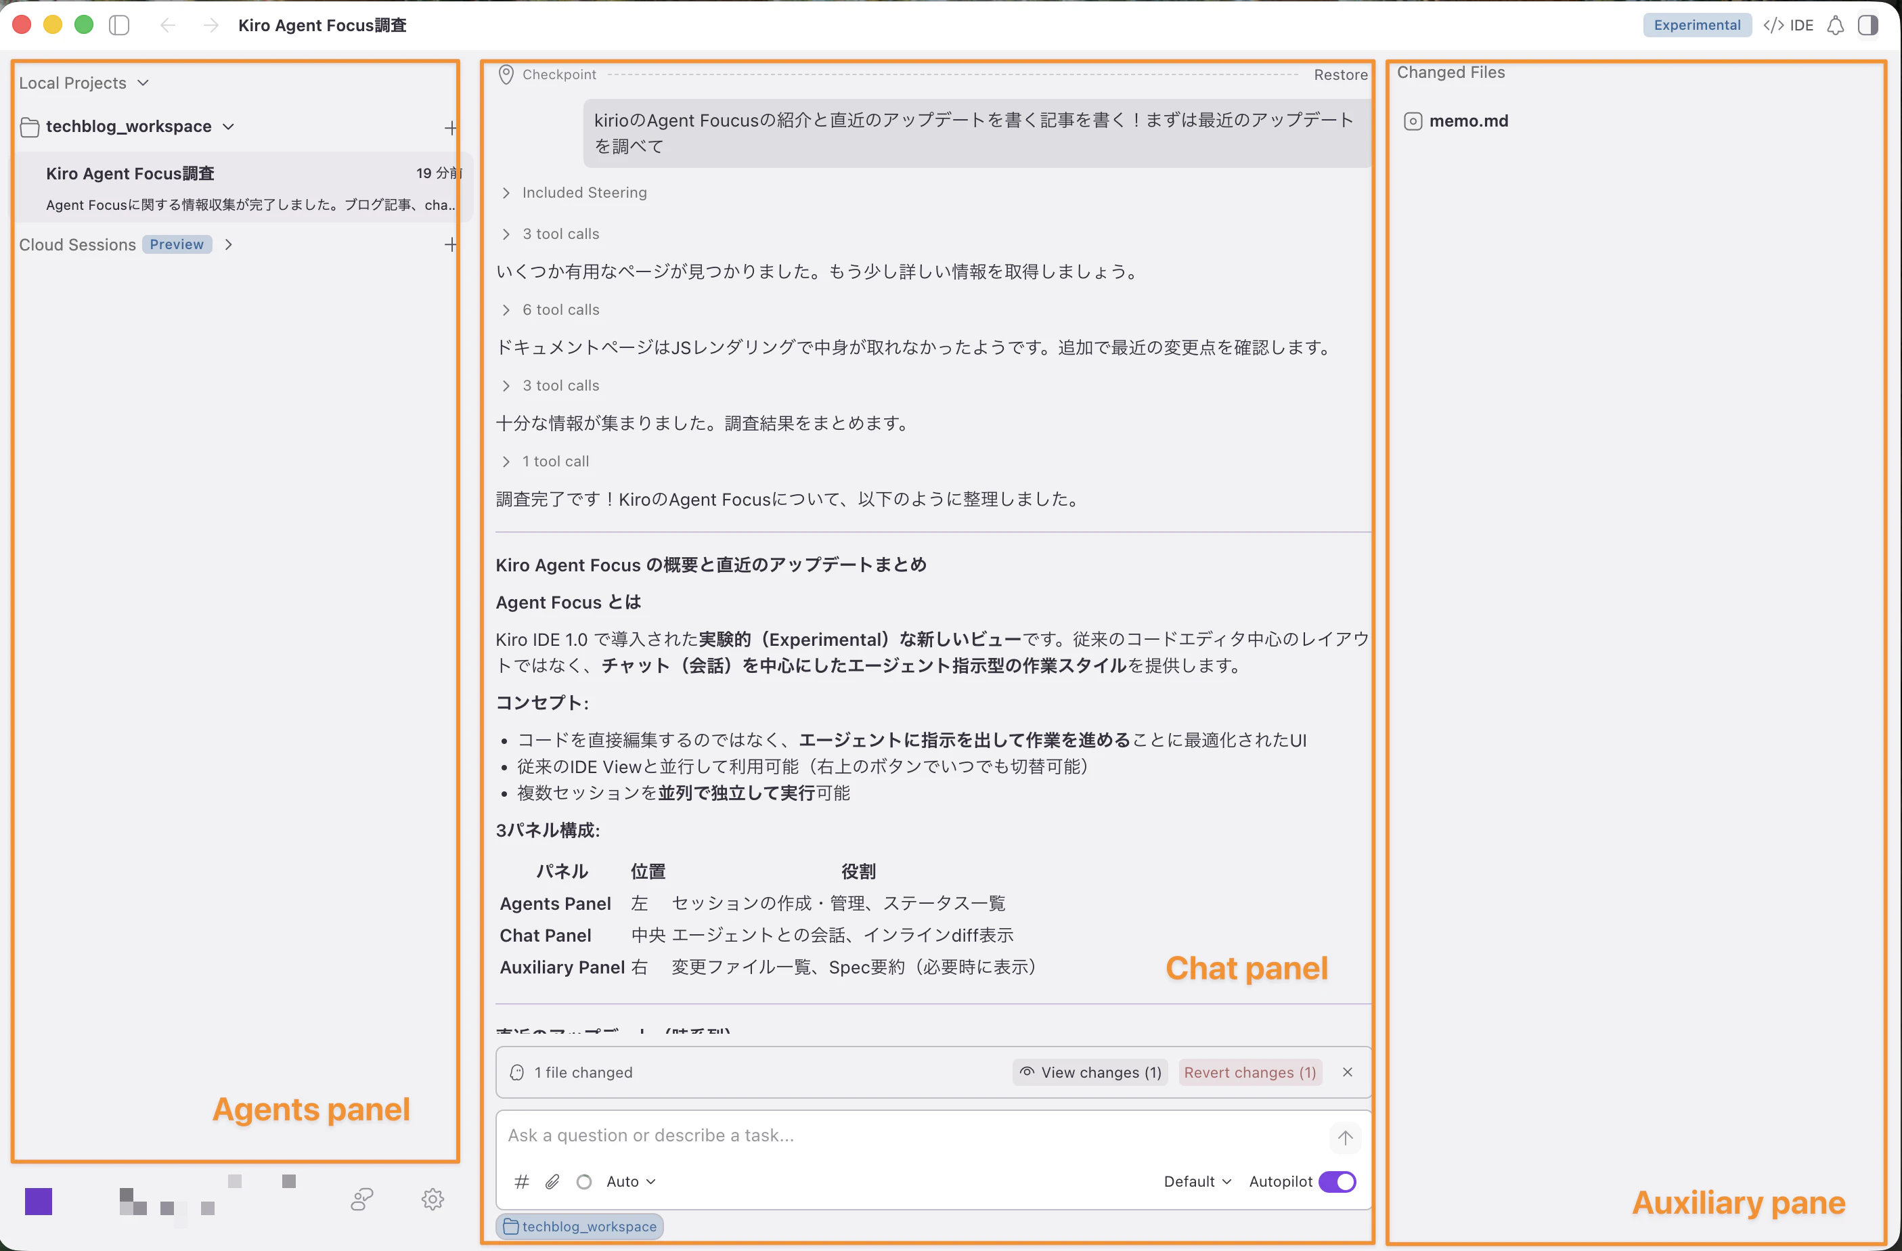Screen dimensions: 1902x1251
Task: Expand the techblog_workspace chevron
Action: (x=229, y=127)
